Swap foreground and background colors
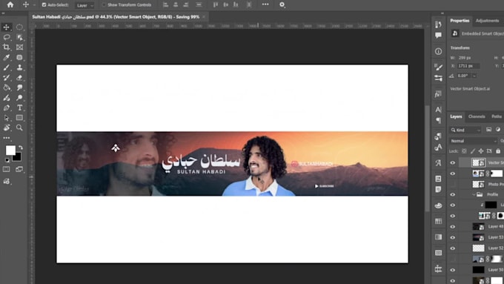Screen dimensions: 504x284 click(x=21, y=148)
